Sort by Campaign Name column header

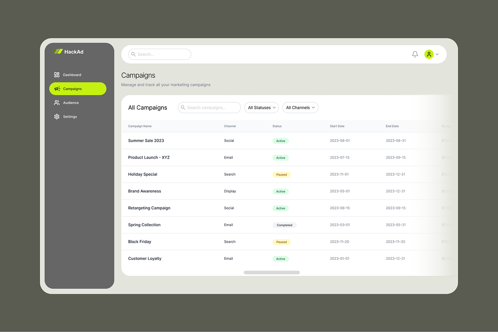coord(140,126)
